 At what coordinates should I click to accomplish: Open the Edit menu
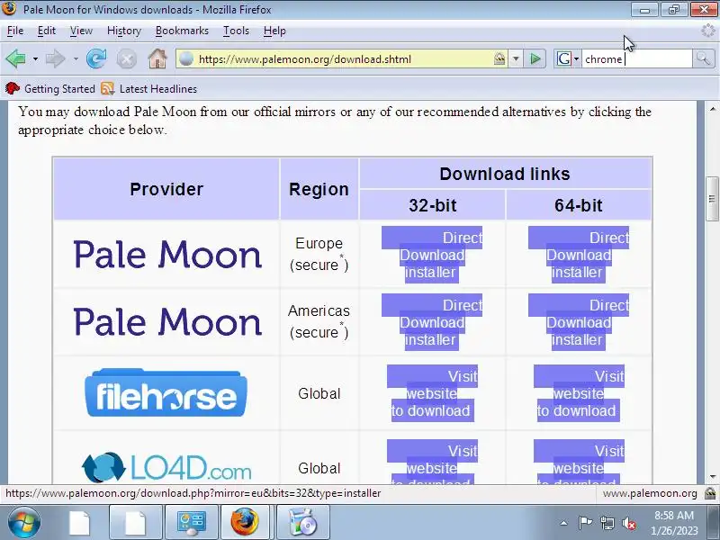(x=47, y=31)
